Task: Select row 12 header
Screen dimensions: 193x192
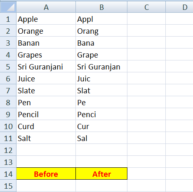Action: pyautogui.click(x=8, y=150)
